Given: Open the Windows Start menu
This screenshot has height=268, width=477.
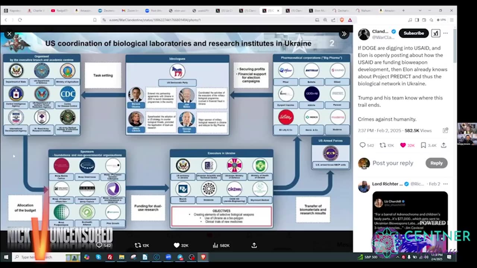Looking at the screenshot, I should click(6, 257).
